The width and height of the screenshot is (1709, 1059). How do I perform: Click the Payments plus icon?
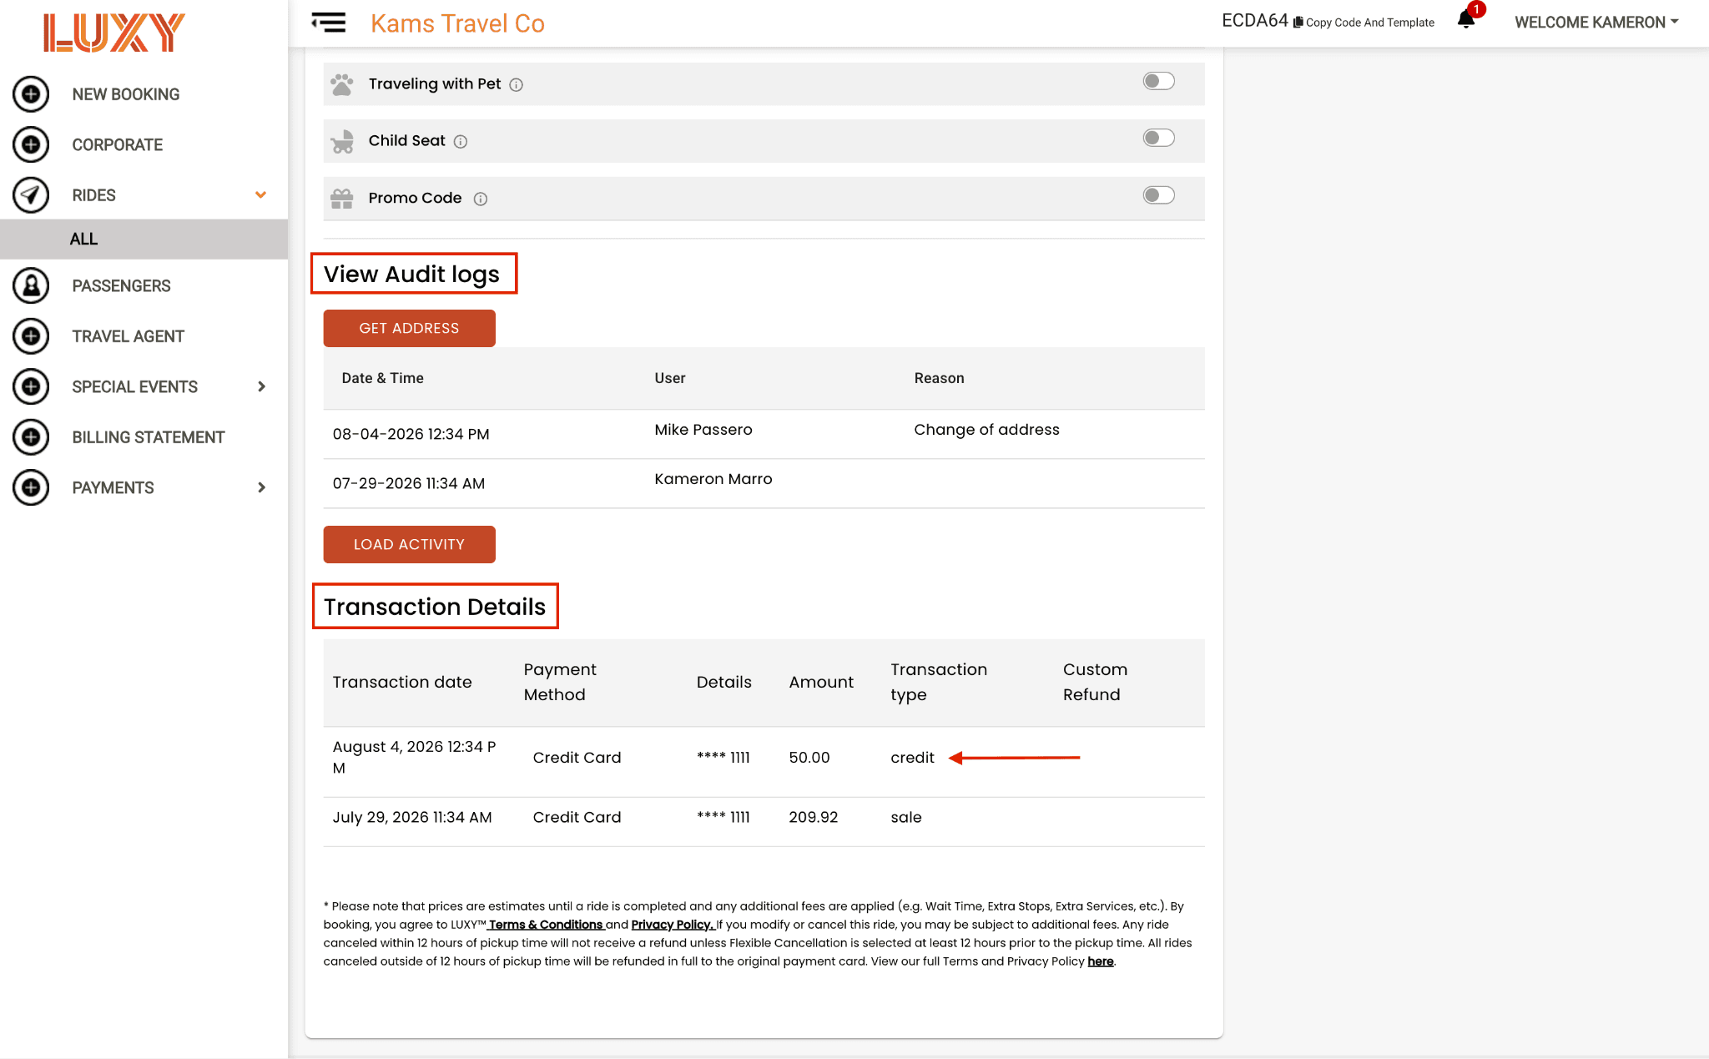click(x=31, y=487)
